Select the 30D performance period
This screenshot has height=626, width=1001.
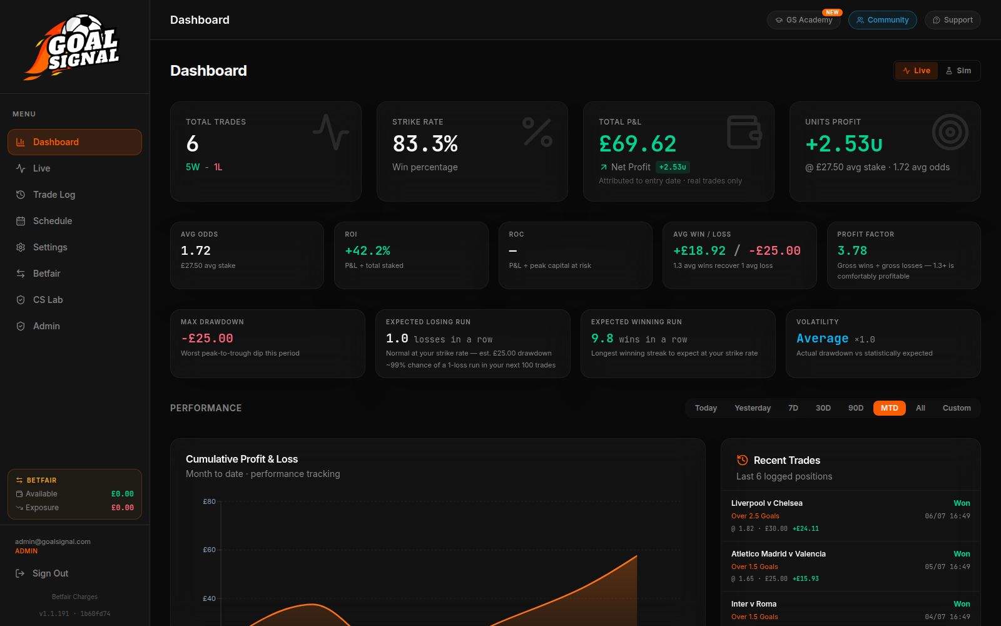(823, 408)
